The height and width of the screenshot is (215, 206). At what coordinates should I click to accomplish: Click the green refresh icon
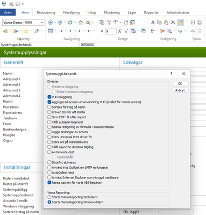click(70, 23)
